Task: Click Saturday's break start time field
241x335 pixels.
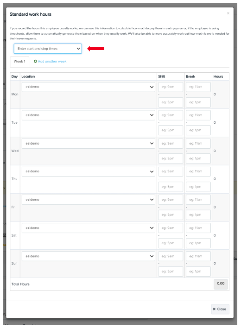Action: click(x=198, y=228)
